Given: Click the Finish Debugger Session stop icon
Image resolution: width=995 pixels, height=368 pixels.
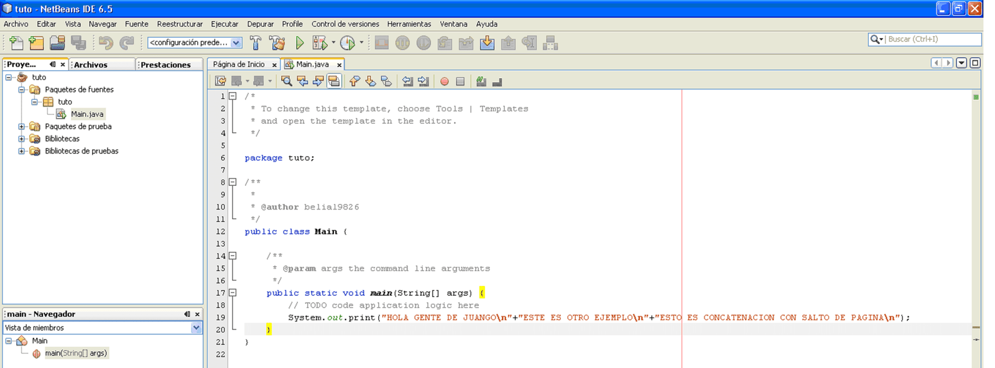Looking at the screenshot, I should coord(382,43).
